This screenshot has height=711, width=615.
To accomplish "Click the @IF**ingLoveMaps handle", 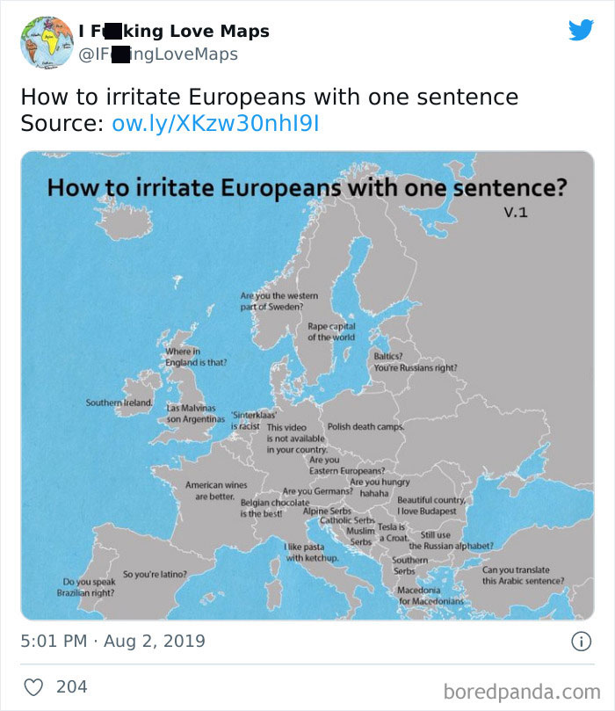I will 158,54.
